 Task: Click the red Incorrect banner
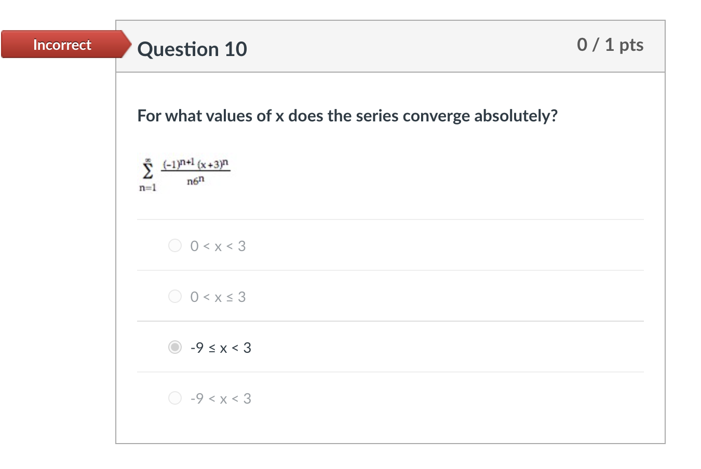pos(62,45)
